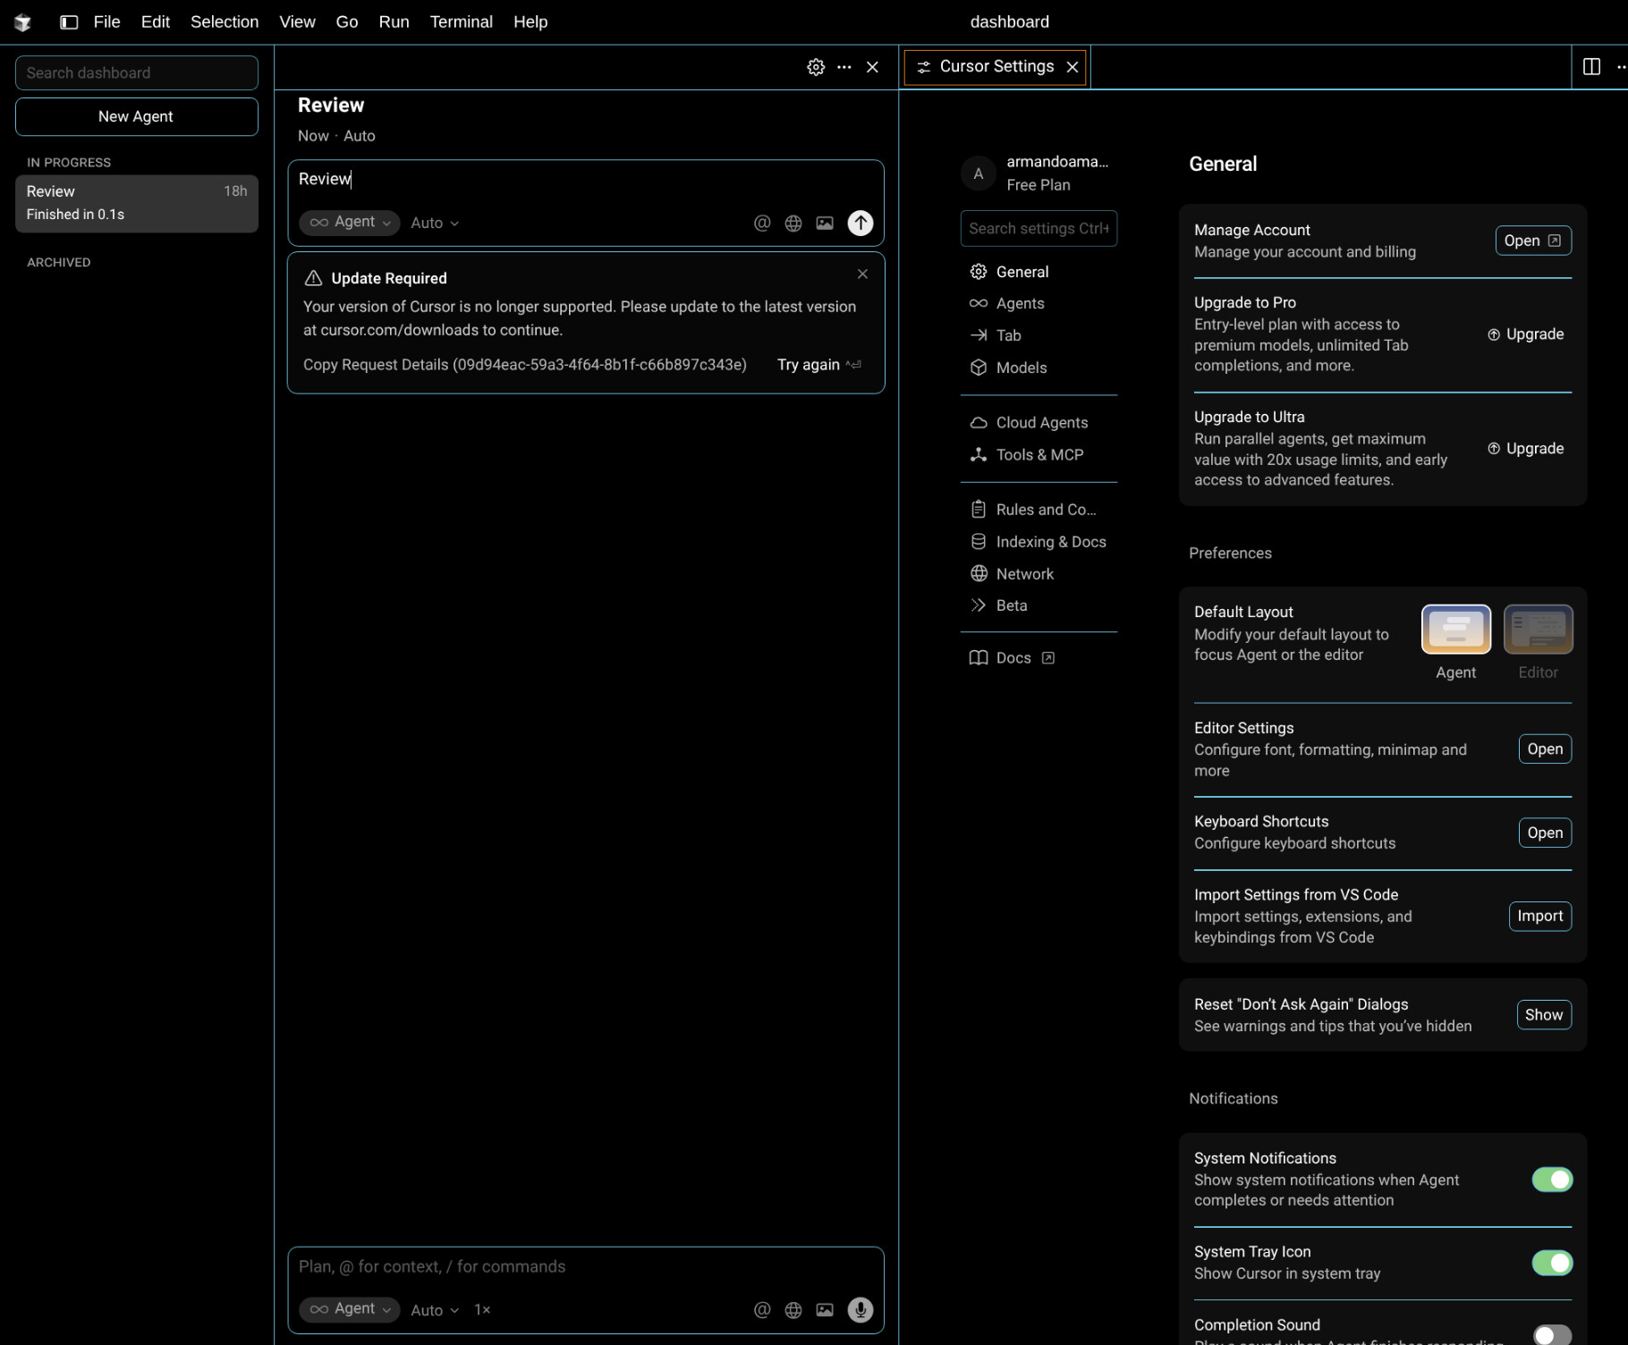Enable the Completion Sound switch
Viewport: 1628px width, 1345px height.
[x=1552, y=1336]
